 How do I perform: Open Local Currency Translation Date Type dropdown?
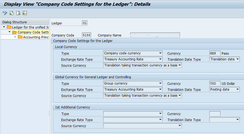[x=238, y=59]
